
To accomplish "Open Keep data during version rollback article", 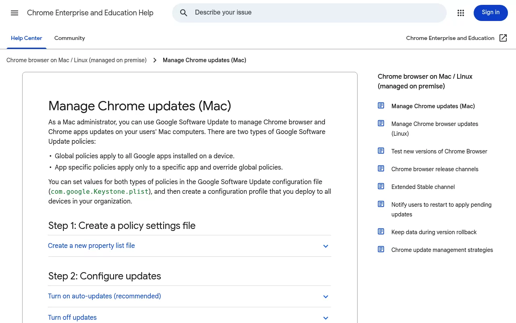I will point(434,232).
